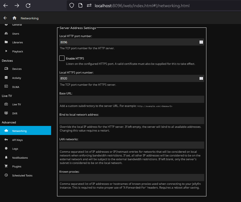Click the browser reload button

coord(28,6)
